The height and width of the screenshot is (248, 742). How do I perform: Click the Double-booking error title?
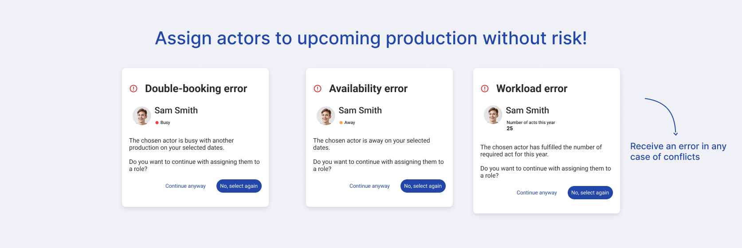coord(196,89)
